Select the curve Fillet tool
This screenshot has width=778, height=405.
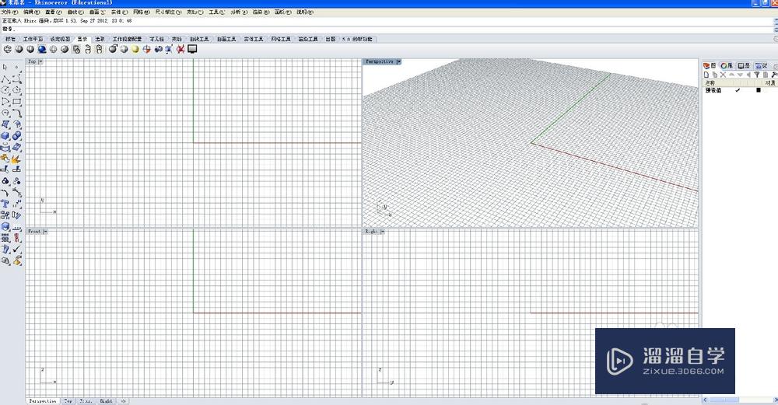click(17, 113)
